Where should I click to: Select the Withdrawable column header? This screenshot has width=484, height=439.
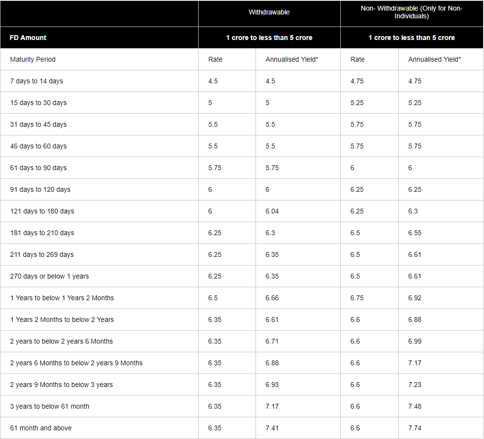(x=269, y=13)
